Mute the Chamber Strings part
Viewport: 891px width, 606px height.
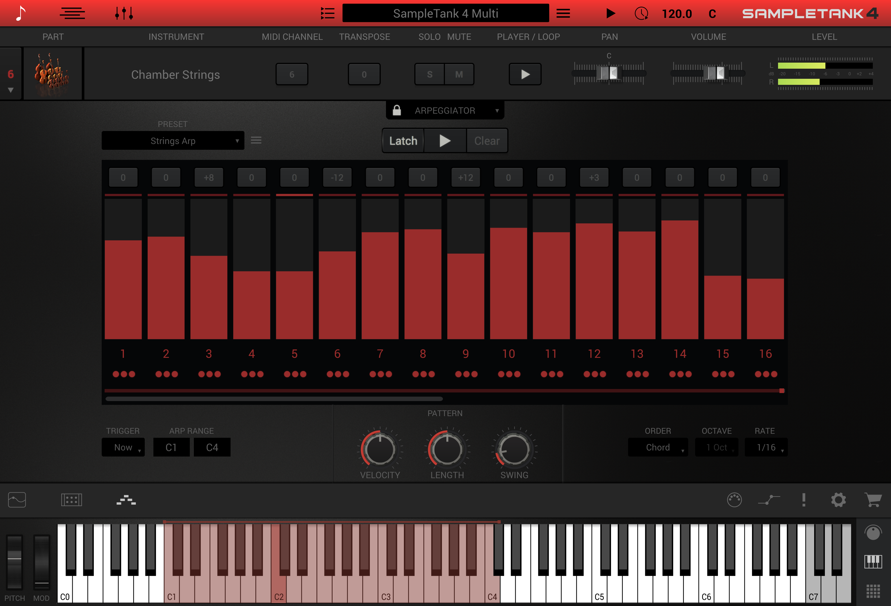[x=459, y=74]
